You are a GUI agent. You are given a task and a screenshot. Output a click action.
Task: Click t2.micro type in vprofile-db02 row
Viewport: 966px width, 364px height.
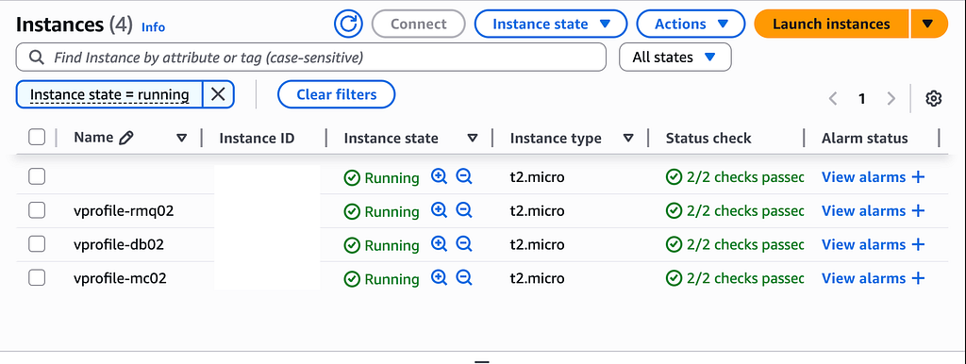[537, 245]
